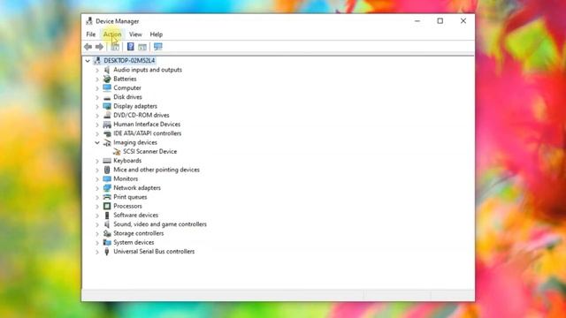Select the 'Print queues' label
This screenshot has width=566, height=318.
pos(130,197)
